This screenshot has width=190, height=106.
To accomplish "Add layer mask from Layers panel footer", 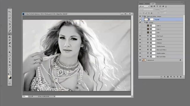I will tap(168, 77).
